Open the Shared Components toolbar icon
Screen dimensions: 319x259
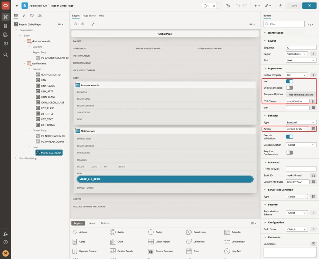pyautogui.click(x=281, y=6)
